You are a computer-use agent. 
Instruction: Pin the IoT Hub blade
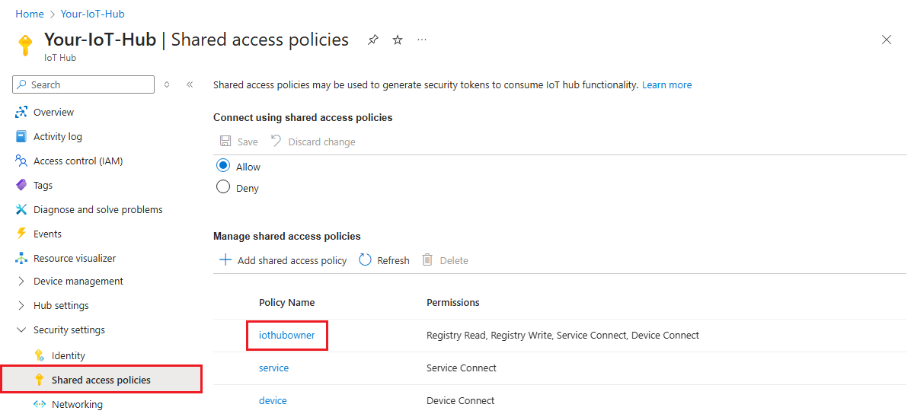coord(372,40)
